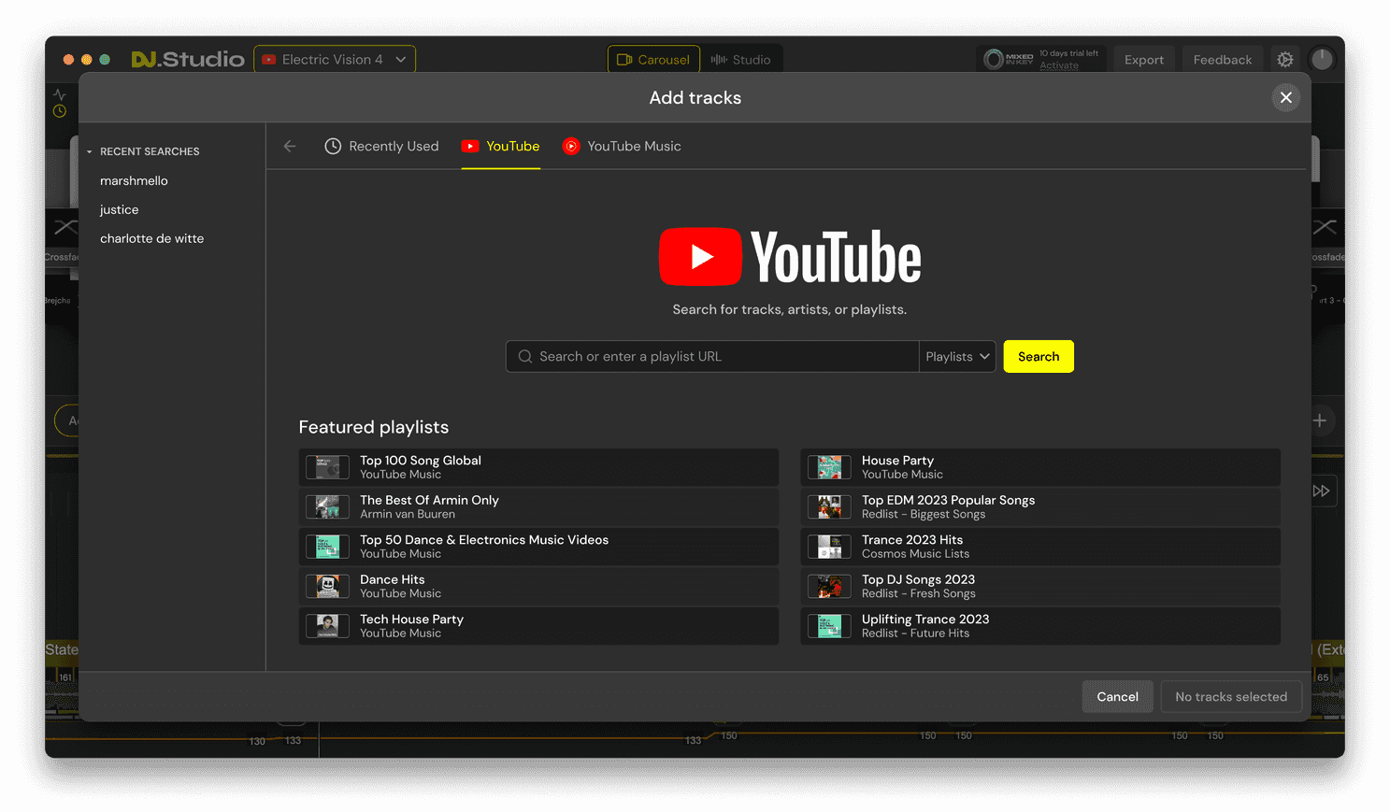The width and height of the screenshot is (1390, 812).
Task: Click the Redlist – Future Hits subtitle
Action: point(915,633)
